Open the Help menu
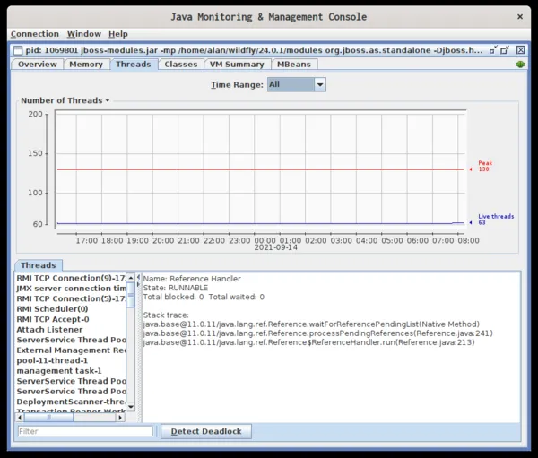Image resolution: width=538 pixels, height=458 pixels. [118, 34]
